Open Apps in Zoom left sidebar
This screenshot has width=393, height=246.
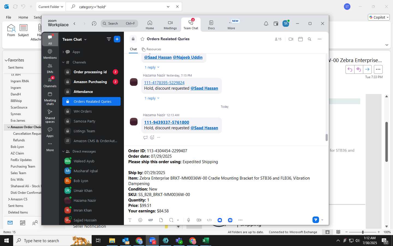[50, 132]
